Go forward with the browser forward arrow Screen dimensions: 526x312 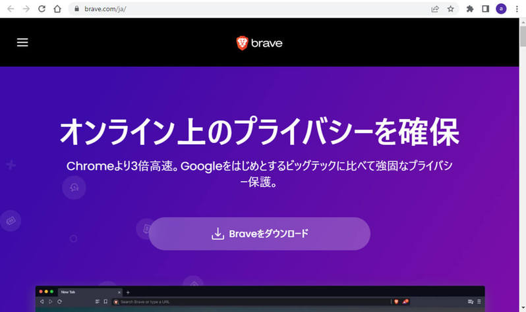[26, 9]
